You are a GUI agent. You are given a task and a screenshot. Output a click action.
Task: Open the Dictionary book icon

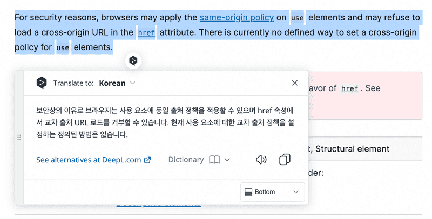coord(214,160)
